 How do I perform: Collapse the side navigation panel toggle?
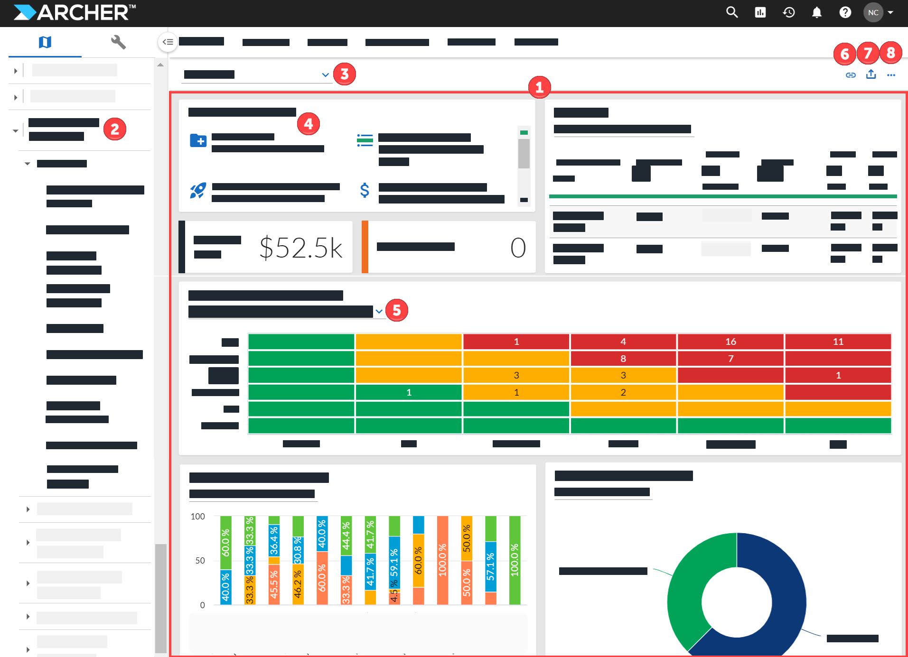point(168,42)
